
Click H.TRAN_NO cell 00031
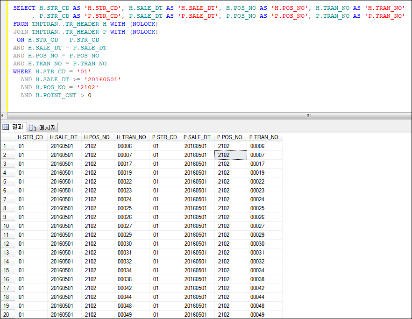(x=132, y=253)
